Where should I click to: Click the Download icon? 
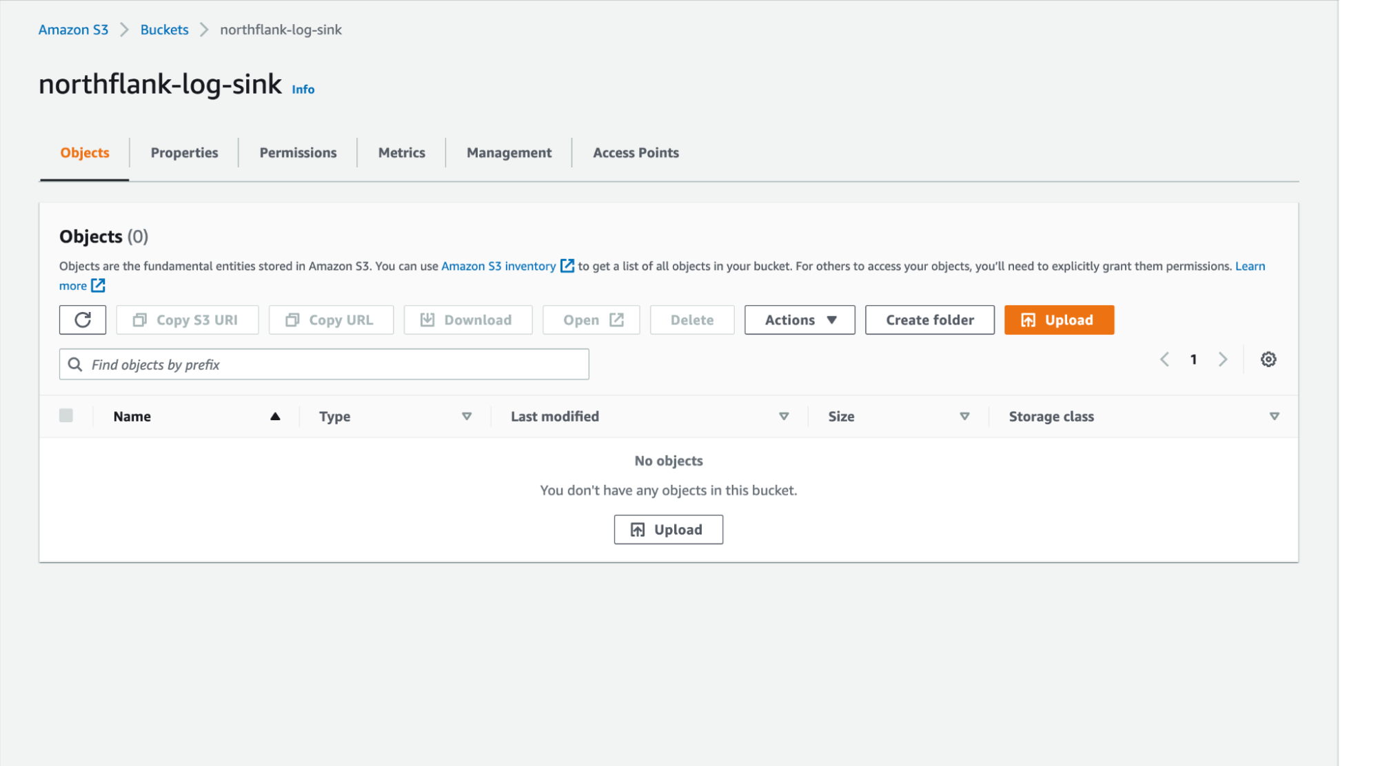point(427,320)
